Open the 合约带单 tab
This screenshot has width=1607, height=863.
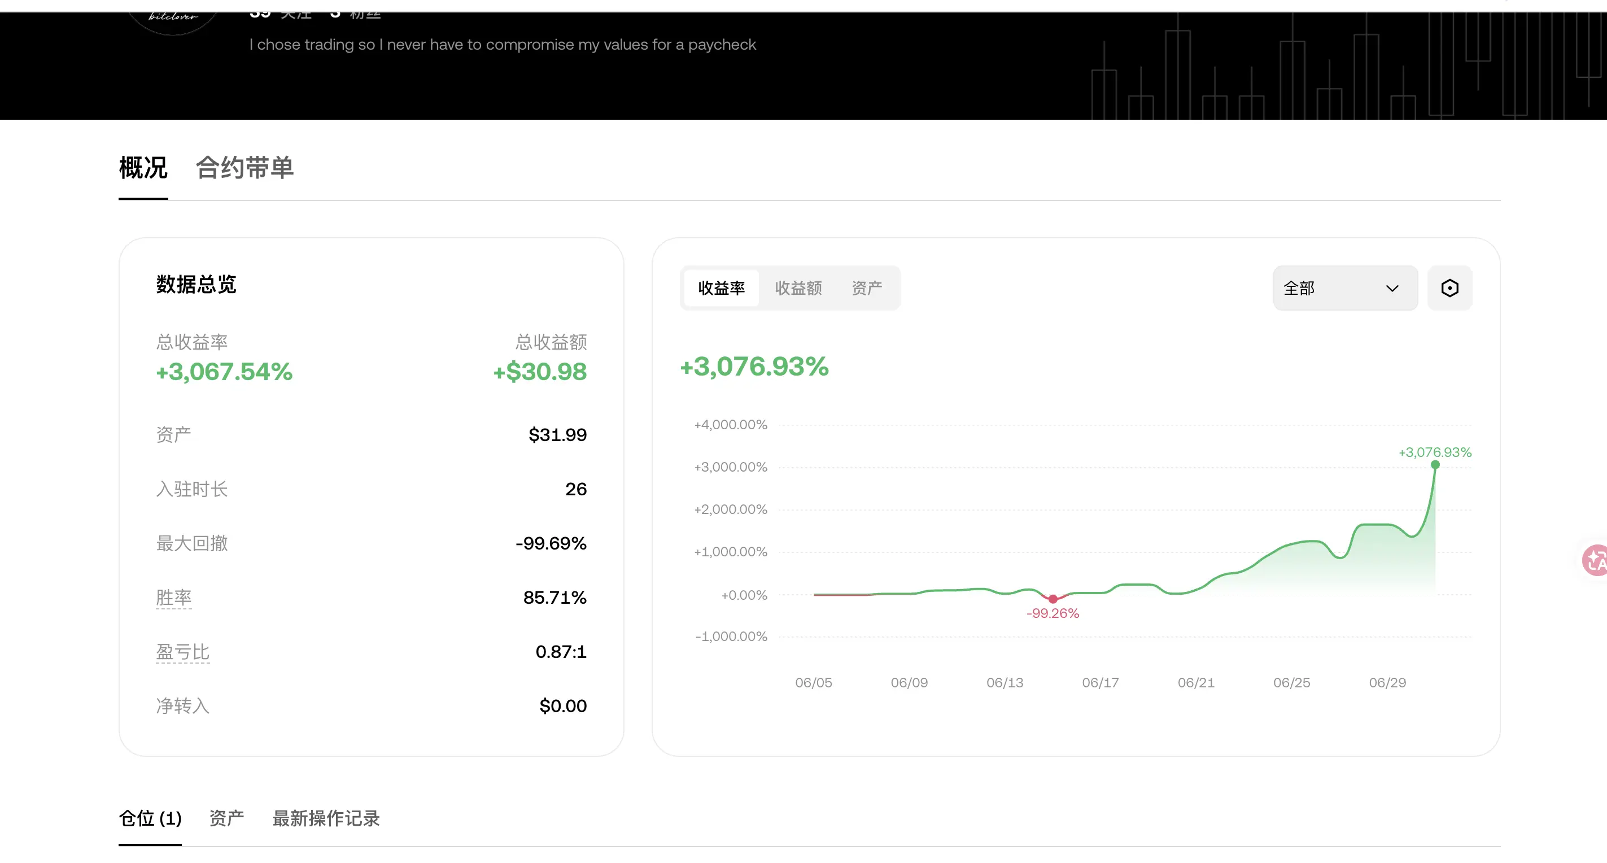[244, 167]
